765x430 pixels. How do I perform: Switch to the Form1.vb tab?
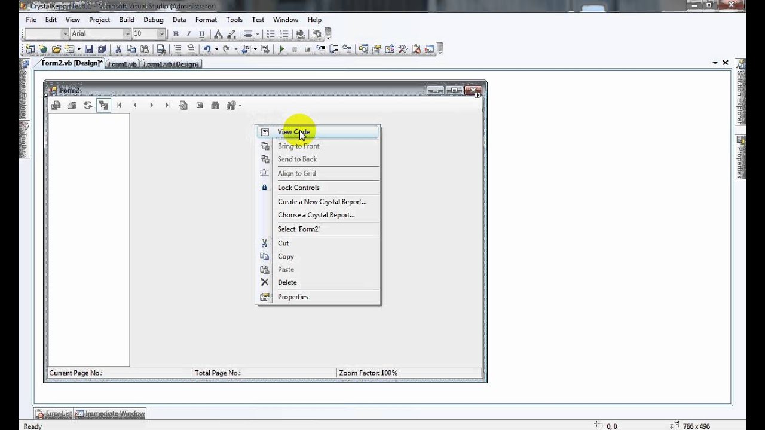[x=123, y=64]
